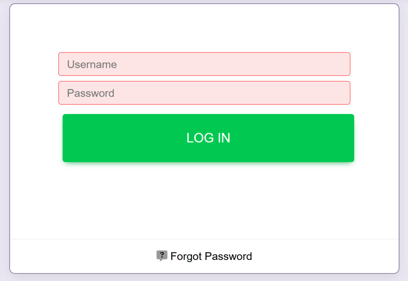Submit the form with LOG IN
This screenshot has height=281, width=408.
pos(208,138)
